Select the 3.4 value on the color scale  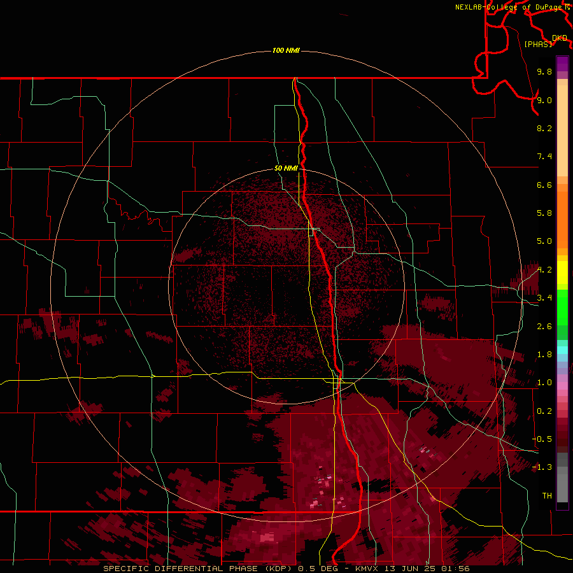[x=544, y=298]
